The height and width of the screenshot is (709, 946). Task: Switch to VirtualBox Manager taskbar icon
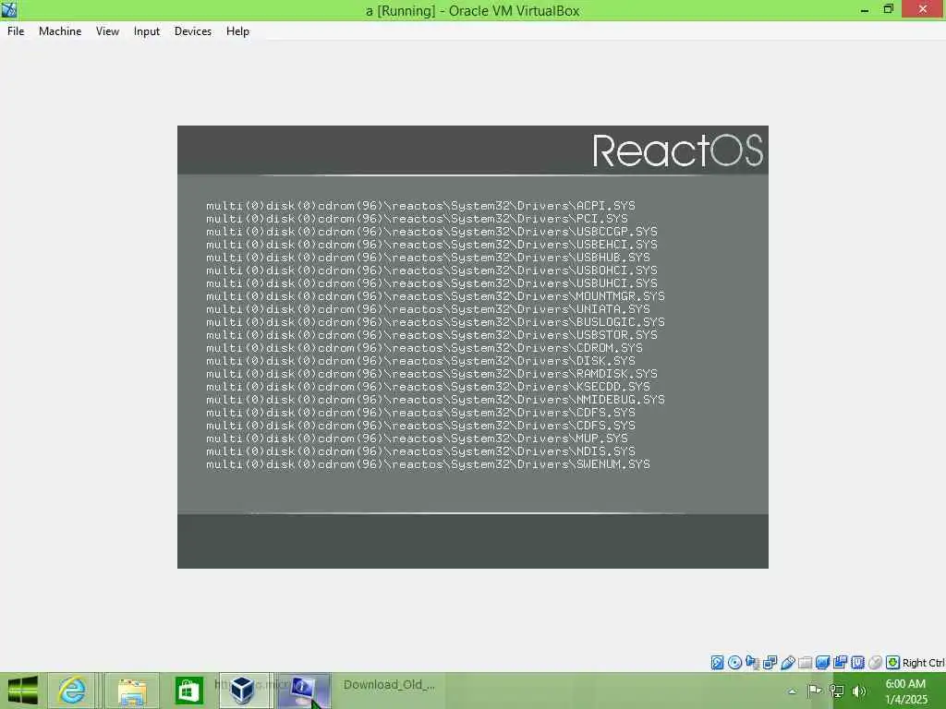coord(243,691)
